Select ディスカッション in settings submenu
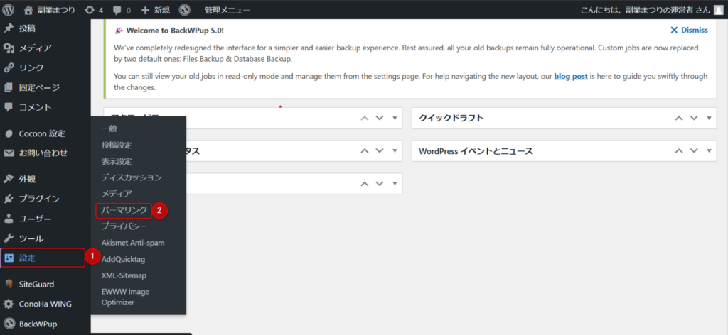The image size is (728, 335). [132, 177]
